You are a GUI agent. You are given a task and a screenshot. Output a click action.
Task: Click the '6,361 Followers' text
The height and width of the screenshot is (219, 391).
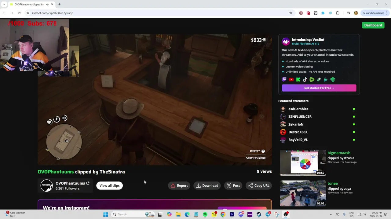[x=68, y=189]
